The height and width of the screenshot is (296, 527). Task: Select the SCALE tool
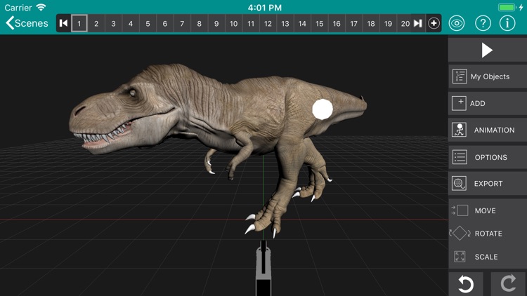tap(487, 257)
